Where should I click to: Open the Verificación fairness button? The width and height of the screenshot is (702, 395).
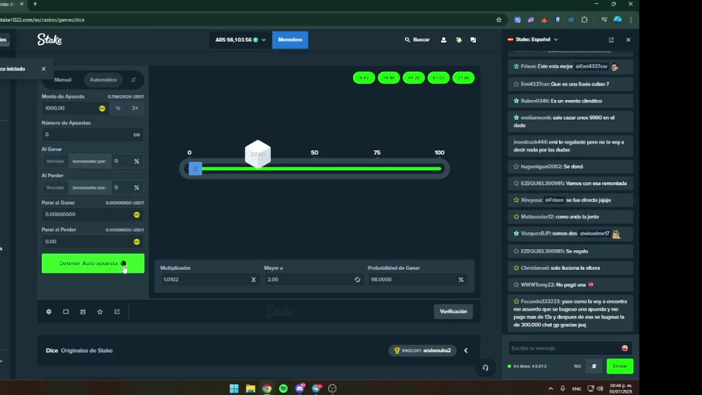454,312
